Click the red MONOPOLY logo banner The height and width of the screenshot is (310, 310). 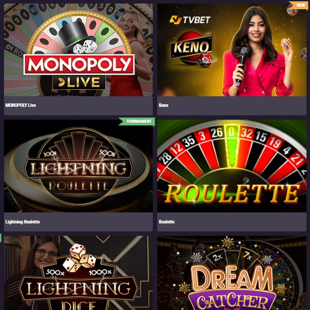coord(79,64)
